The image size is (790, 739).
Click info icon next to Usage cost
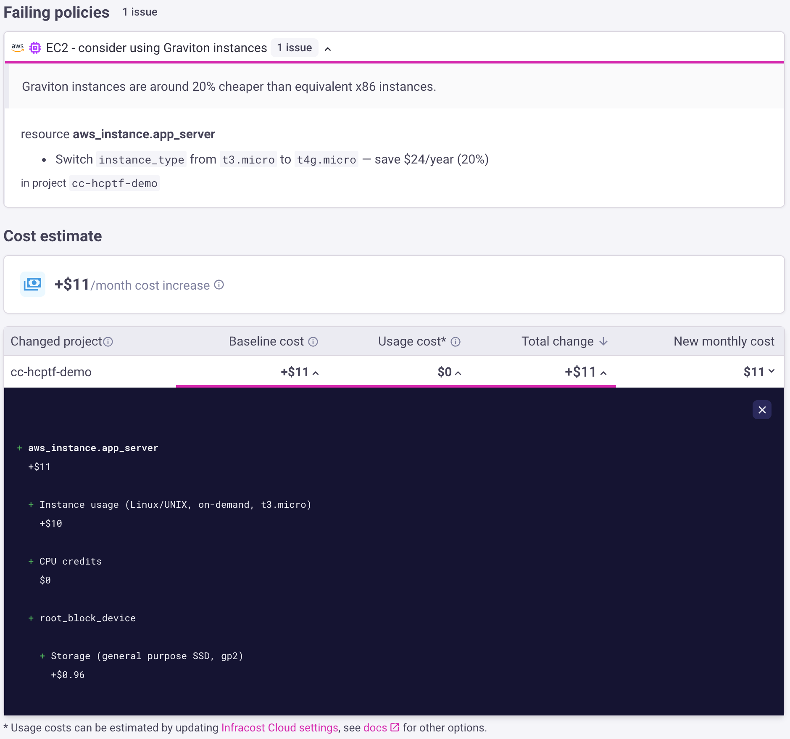(456, 342)
